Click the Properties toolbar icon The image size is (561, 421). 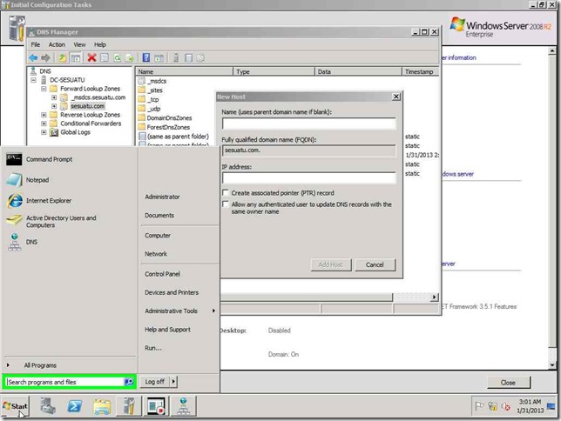tap(105, 58)
